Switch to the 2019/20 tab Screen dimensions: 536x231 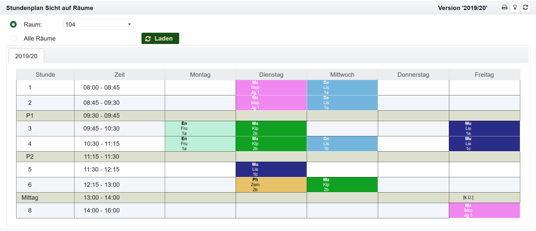tap(26, 56)
